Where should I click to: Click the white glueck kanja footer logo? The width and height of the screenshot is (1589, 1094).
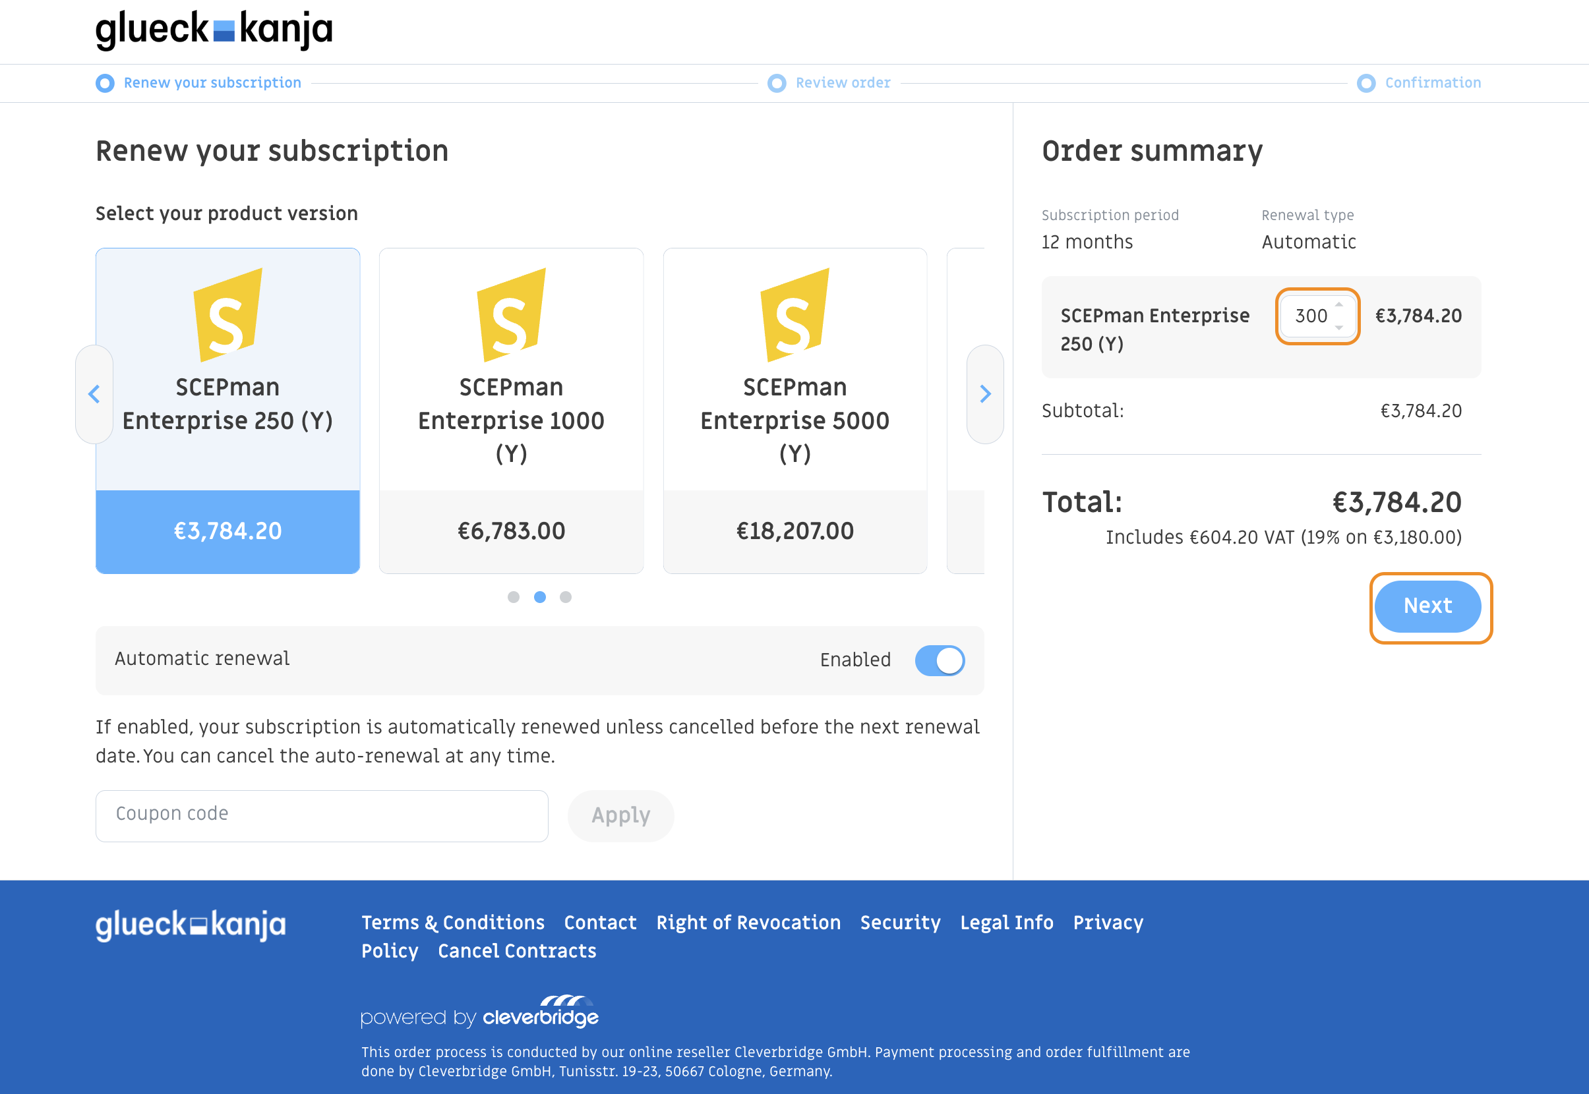point(191,925)
